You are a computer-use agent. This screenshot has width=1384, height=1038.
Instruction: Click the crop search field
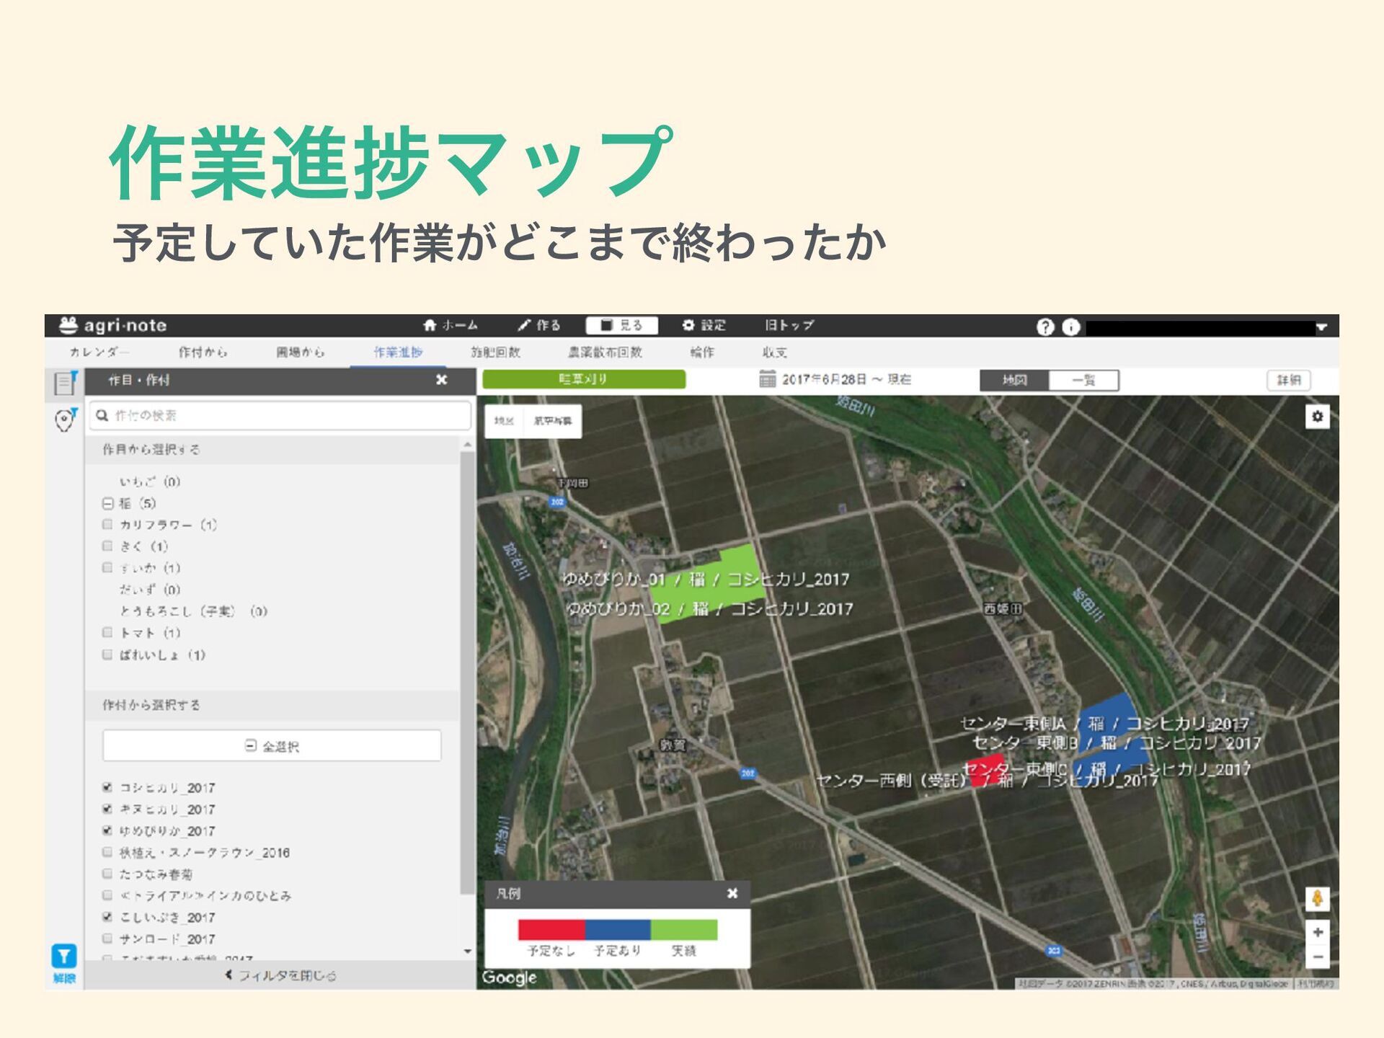[281, 415]
